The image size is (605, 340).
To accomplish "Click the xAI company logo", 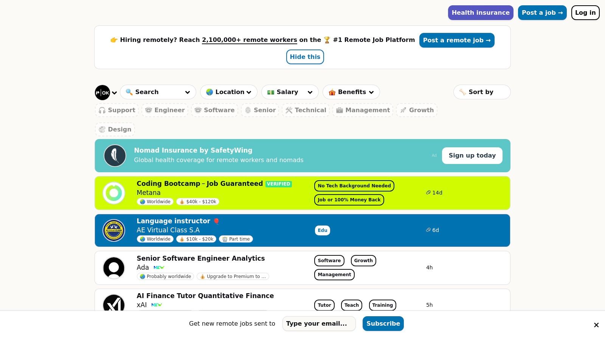I will point(114,304).
